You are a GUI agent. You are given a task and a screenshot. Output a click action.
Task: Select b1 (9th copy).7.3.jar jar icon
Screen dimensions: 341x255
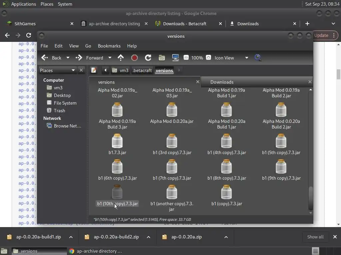tap(281, 167)
